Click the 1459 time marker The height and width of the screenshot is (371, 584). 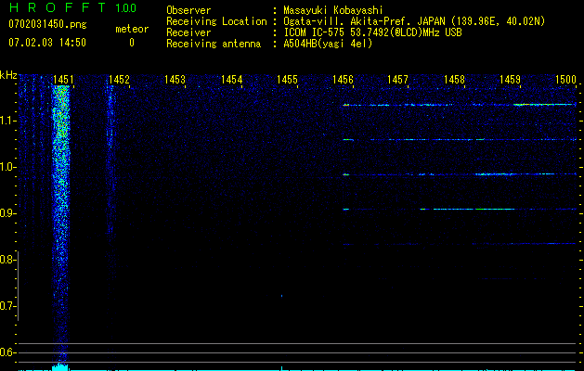(x=510, y=80)
